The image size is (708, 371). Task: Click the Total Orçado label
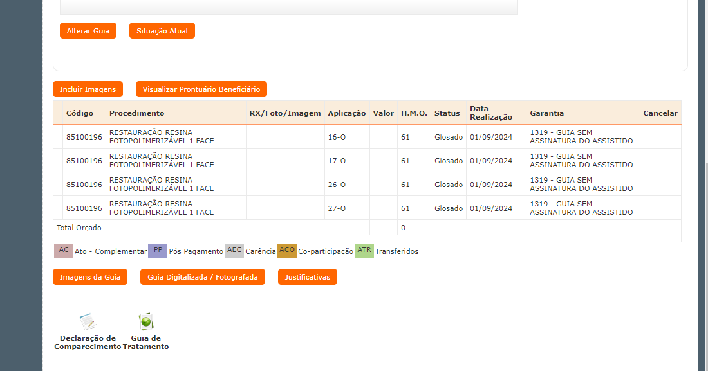[x=79, y=228]
